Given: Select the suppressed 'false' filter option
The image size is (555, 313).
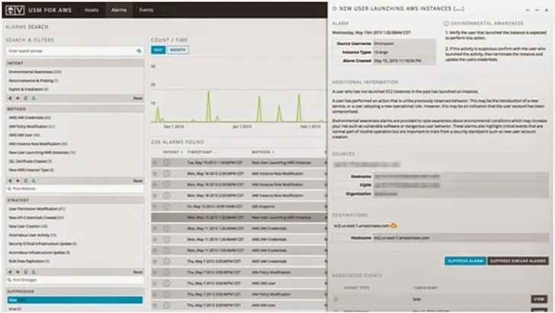Looking at the screenshot, I should 75,300.
